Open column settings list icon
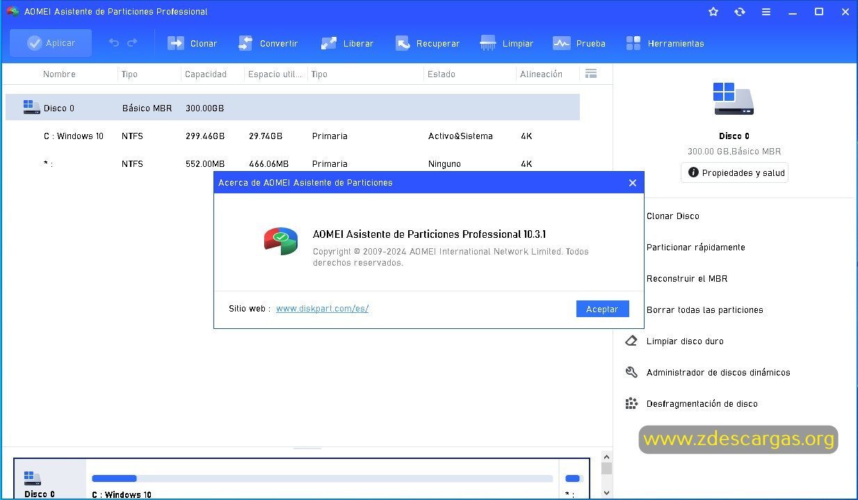 coord(591,74)
